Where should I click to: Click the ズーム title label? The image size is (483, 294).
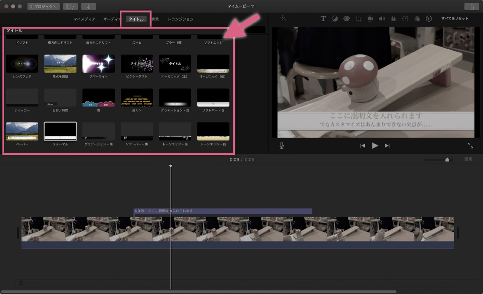click(137, 43)
